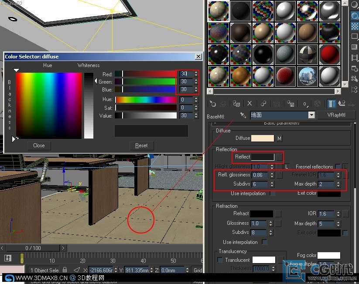This screenshot has height=284, width=359.
Task: Click Make Preview filmstrip icon
Action: point(355,57)
